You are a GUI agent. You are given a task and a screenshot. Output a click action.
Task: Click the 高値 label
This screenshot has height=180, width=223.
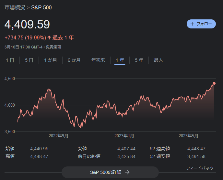coord(10,156)
